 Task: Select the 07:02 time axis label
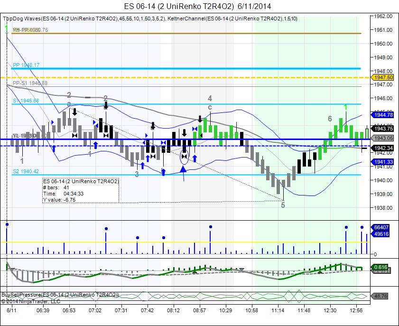click(x=95, y=310)
